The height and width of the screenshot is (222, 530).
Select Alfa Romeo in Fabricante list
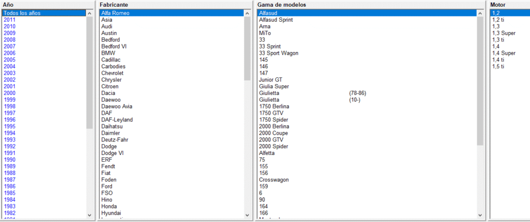pyautogui.click(x=115, y=13)
